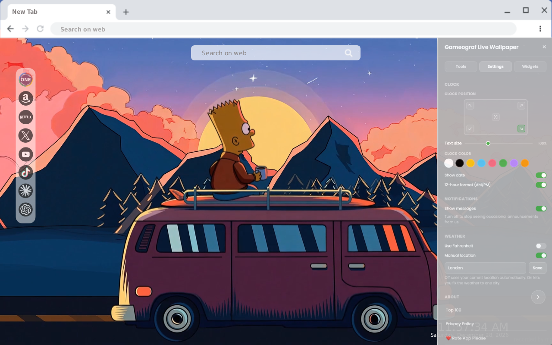Open the Top 100 link

[x=454, y=310]
